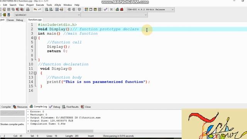Screen dimensions: 247x139
Task: Open the Window menu
Action: 68,5
